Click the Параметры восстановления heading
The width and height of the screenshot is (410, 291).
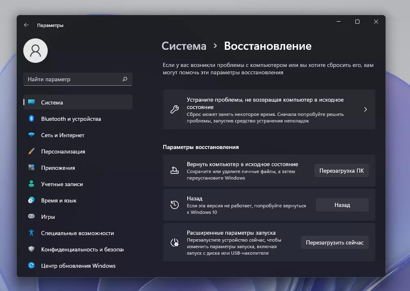(201, 147)
